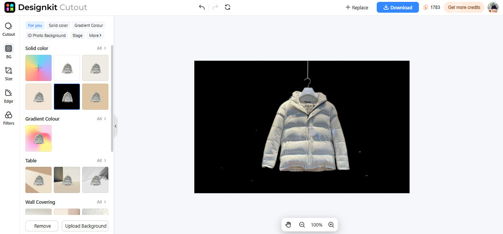The height and width of the screenshot is (234, 503).
Task: Switch to the Gradient Colour tab
Action: click(89, 25)
